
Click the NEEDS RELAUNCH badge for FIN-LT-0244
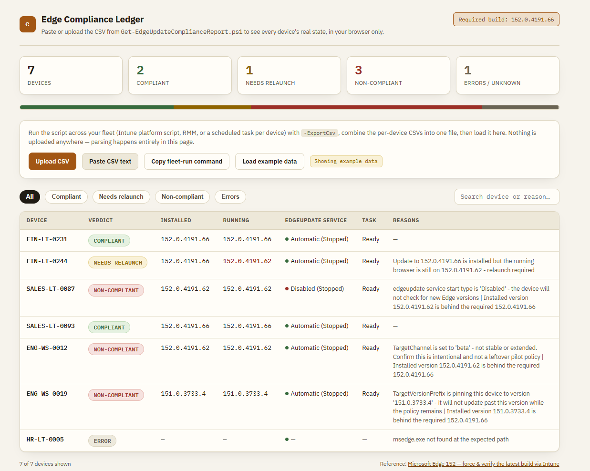tap(118, 263)
